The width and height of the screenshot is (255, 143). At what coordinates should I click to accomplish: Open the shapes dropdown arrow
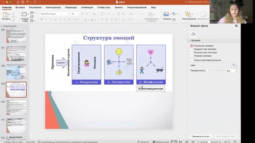[x=177, y=14]
